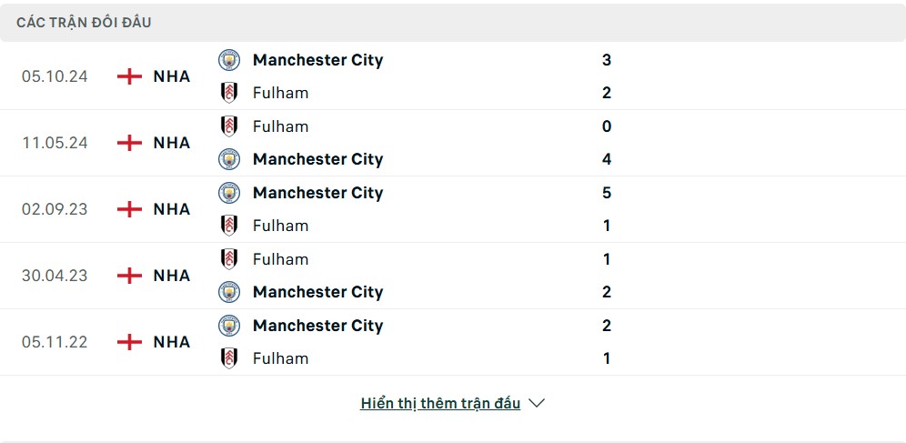Click Manchester City crest in 05.11.22 match
Viewport: 906px width, 443px height.
[x=229, y=326]
